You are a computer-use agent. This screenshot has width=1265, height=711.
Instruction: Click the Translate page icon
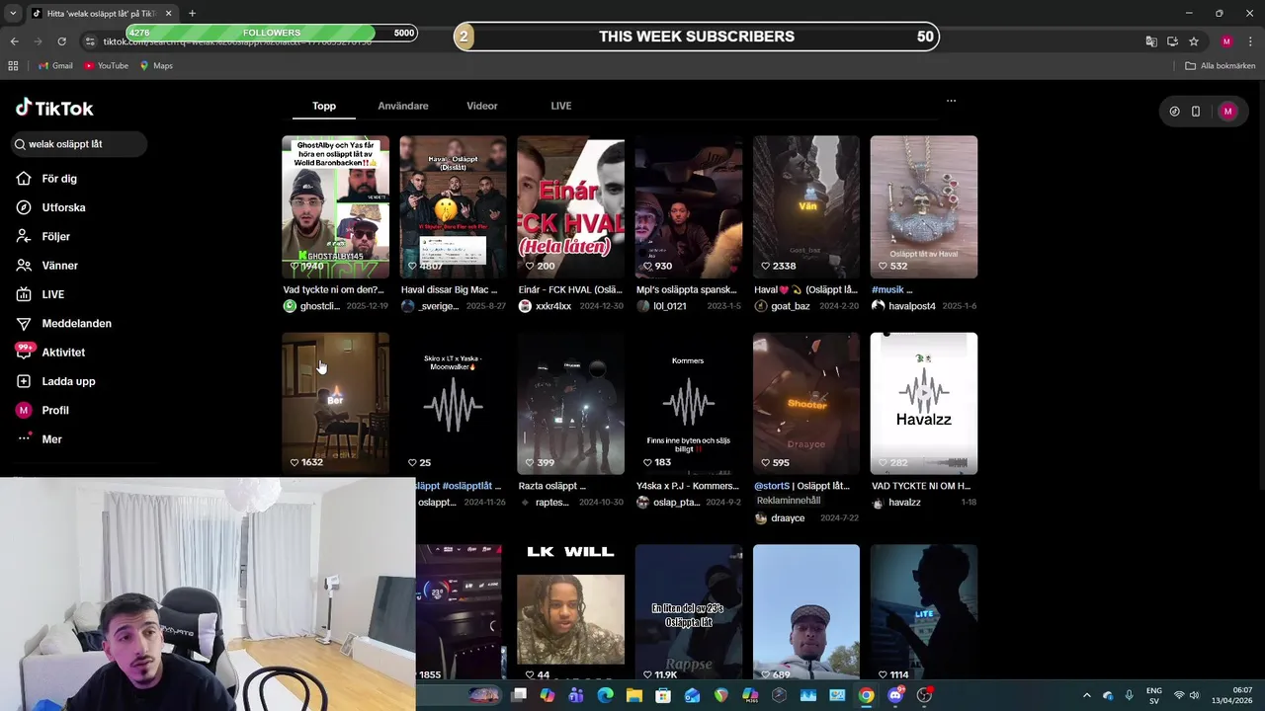tap(1151, 41)
